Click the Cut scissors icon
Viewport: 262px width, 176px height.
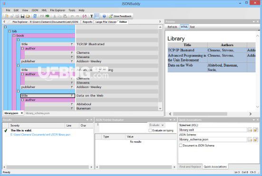click(55, 16)
